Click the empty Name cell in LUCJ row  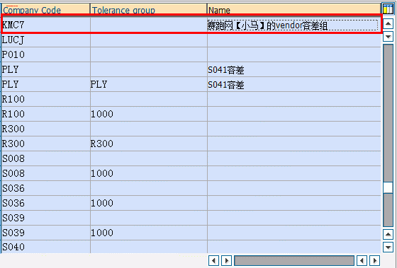pyautogui.click(x=294, y=40)
